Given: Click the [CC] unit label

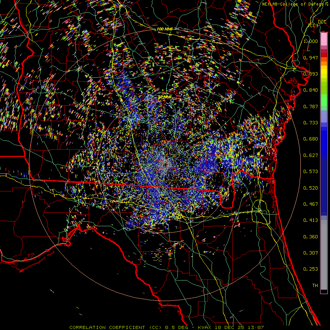Looking at the screenshot, I should pyautogui.click(x=313, y=25).
